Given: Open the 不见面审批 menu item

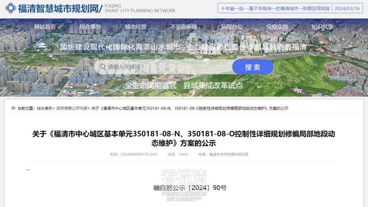Looking at the screenshot, I should point(184,27).
